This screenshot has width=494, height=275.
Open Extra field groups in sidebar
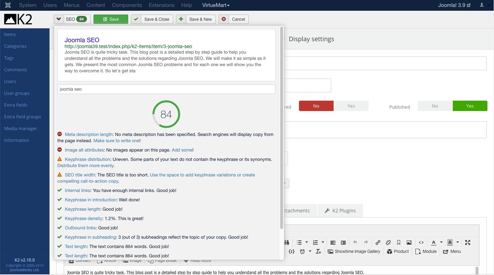[23, 117]
